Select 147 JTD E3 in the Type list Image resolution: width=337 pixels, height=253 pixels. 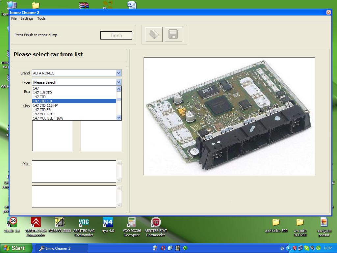point(74,110)
